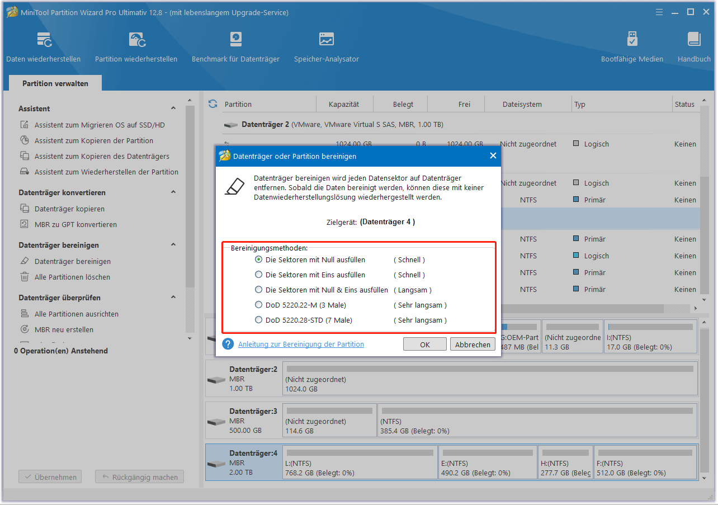
Task: Select E:(NTFS) 490.2 GB partition block
Action: (488, 462)
